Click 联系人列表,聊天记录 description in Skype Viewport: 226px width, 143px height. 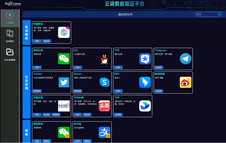click(x=83, y=78)
